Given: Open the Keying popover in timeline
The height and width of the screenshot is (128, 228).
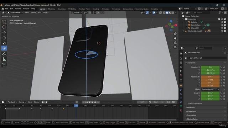Looking at the screenshot, I should click(22, 102).
